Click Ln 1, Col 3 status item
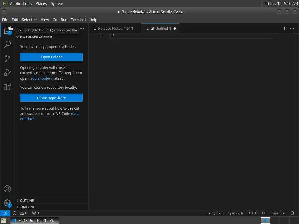 click(x=215, y=213)
